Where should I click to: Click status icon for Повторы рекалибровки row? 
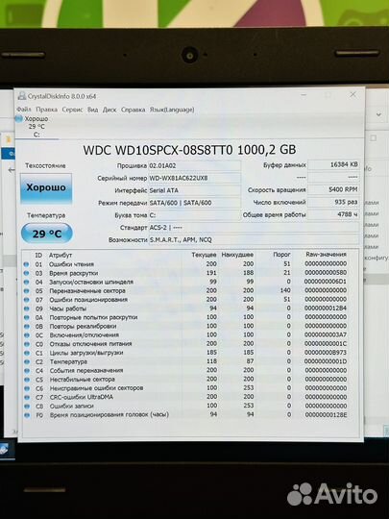(27, 327)
